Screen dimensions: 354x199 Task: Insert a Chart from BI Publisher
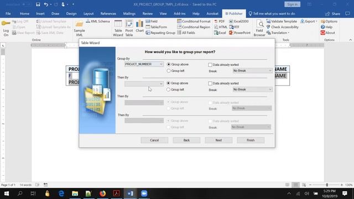(139, 26)
